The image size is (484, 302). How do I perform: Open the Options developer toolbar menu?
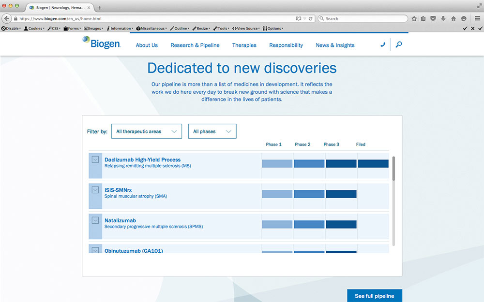click(x=273, y=29)
